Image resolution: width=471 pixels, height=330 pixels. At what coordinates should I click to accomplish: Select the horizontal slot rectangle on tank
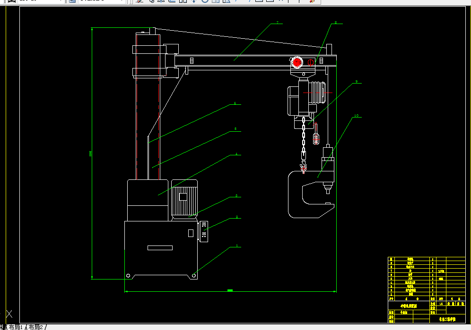(x=160, y=248)
